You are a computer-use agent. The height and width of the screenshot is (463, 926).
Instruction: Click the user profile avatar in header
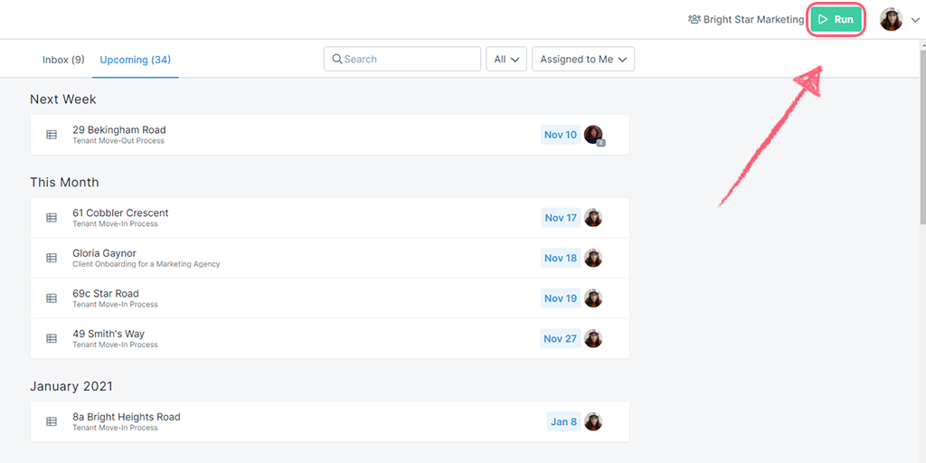point(891,19)
